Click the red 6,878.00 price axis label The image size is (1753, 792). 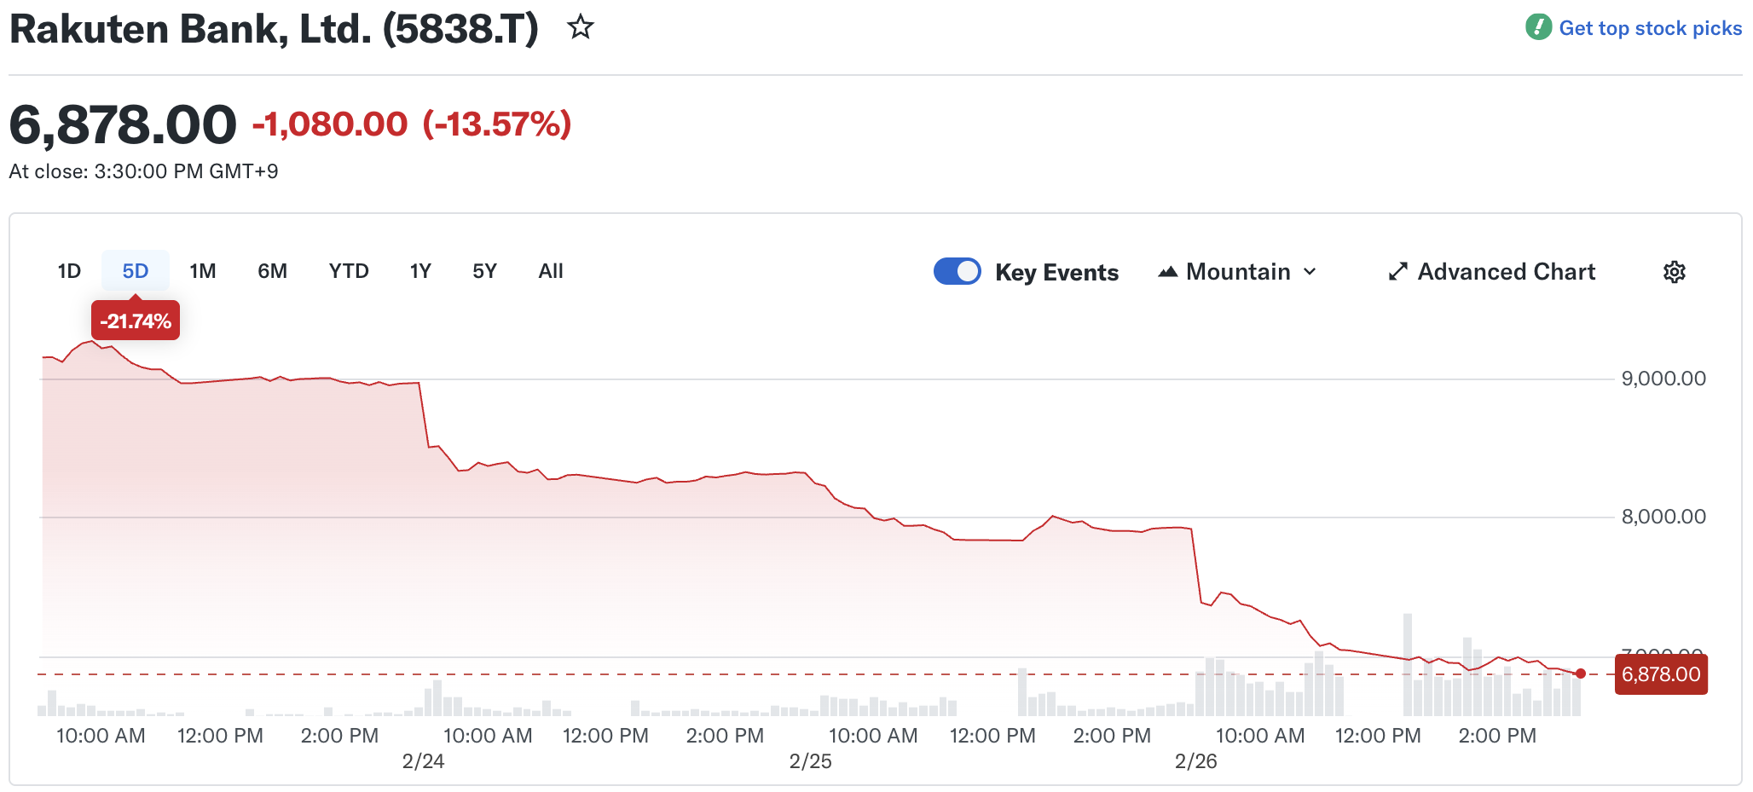[1661, 674]
